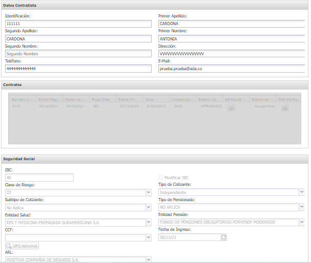311x263 pixels.
Task: Open the Tipo de Cotizante dropdown
Action: click(302, 192)
